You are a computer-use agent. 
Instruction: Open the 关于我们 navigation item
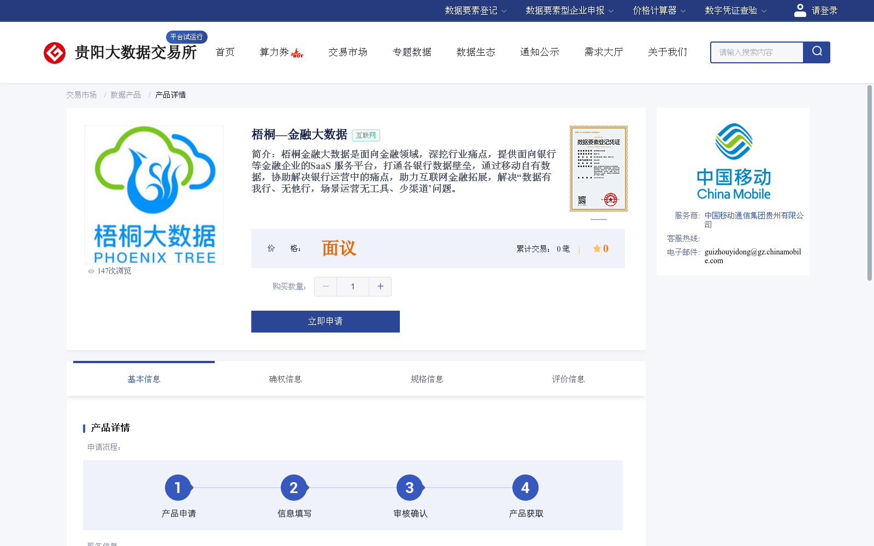coord(668,52)
